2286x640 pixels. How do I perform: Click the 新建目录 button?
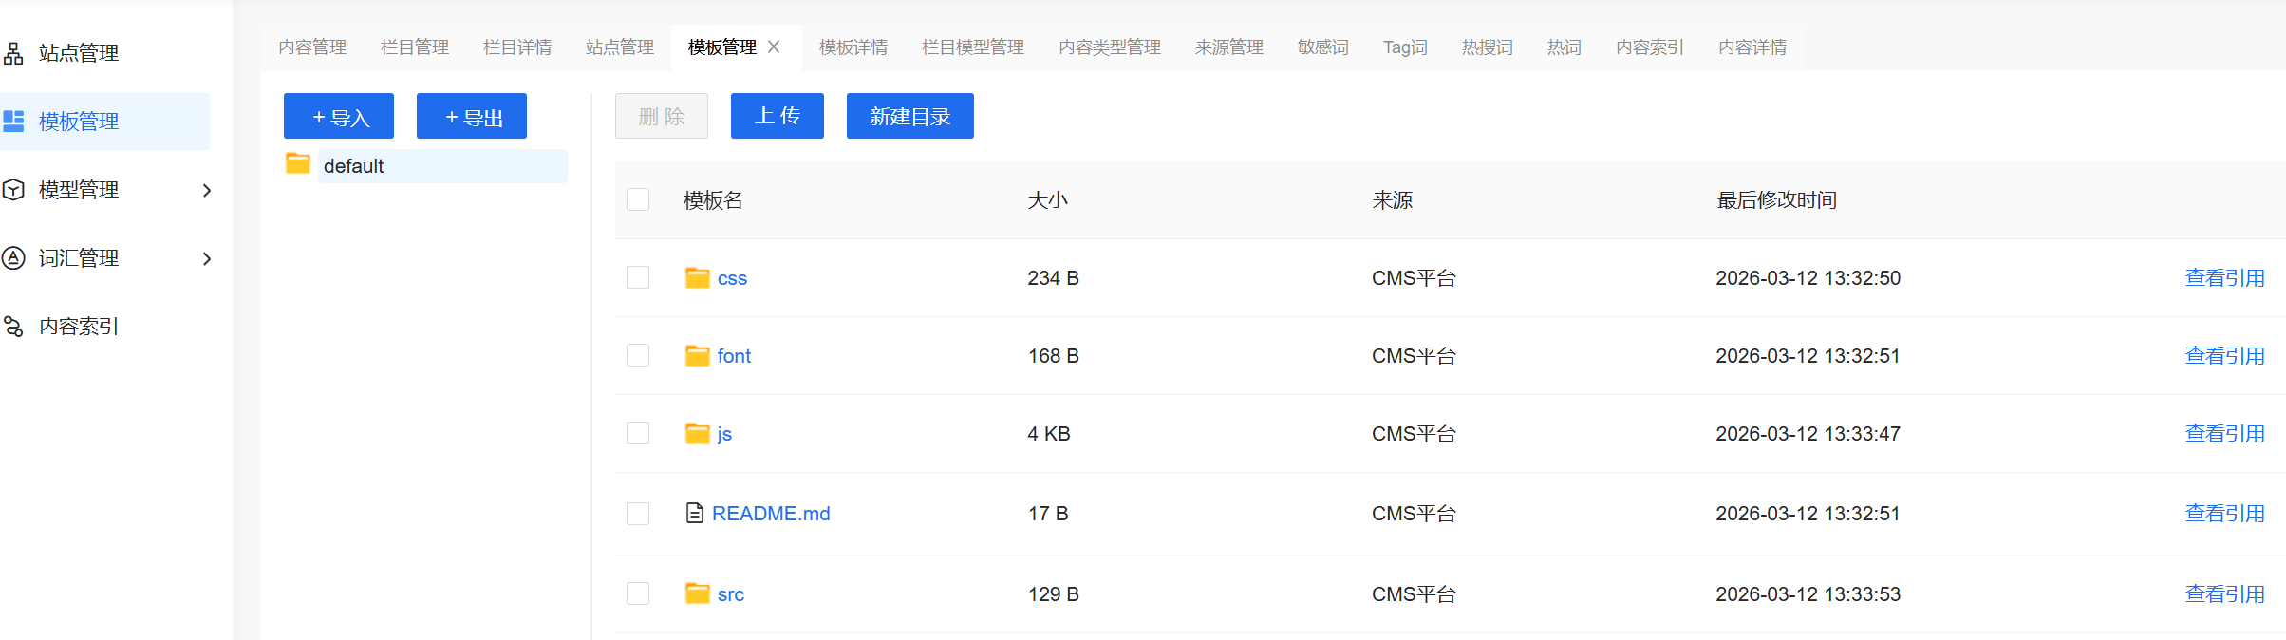click(909, 116)
